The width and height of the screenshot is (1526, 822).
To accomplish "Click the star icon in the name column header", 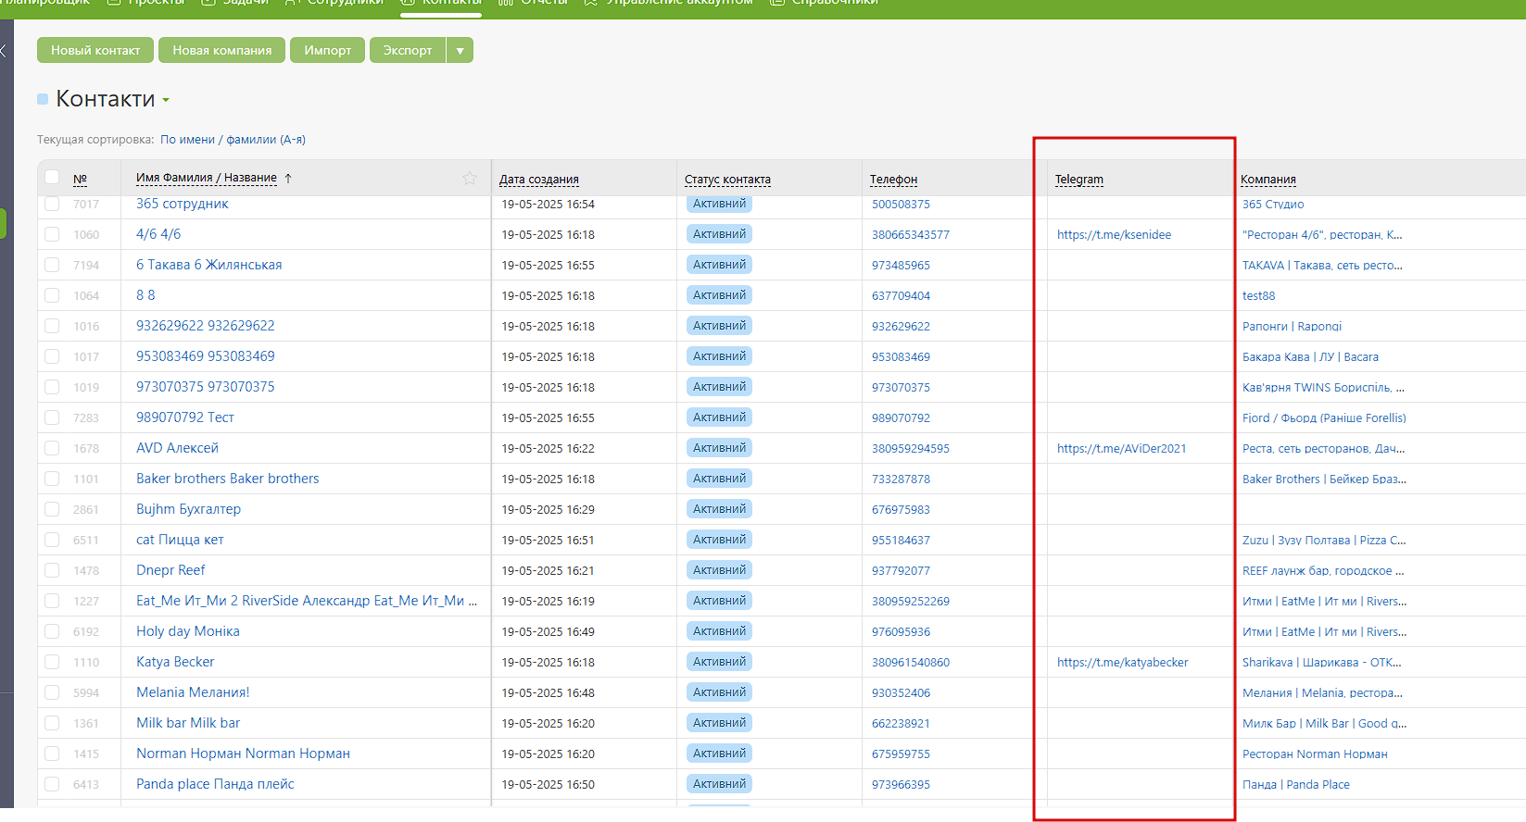I will point(470,178).
